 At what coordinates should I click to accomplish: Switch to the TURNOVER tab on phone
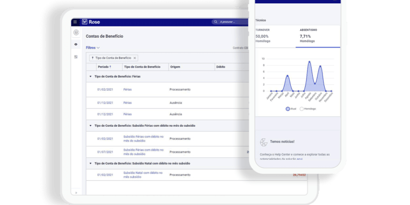276,36
